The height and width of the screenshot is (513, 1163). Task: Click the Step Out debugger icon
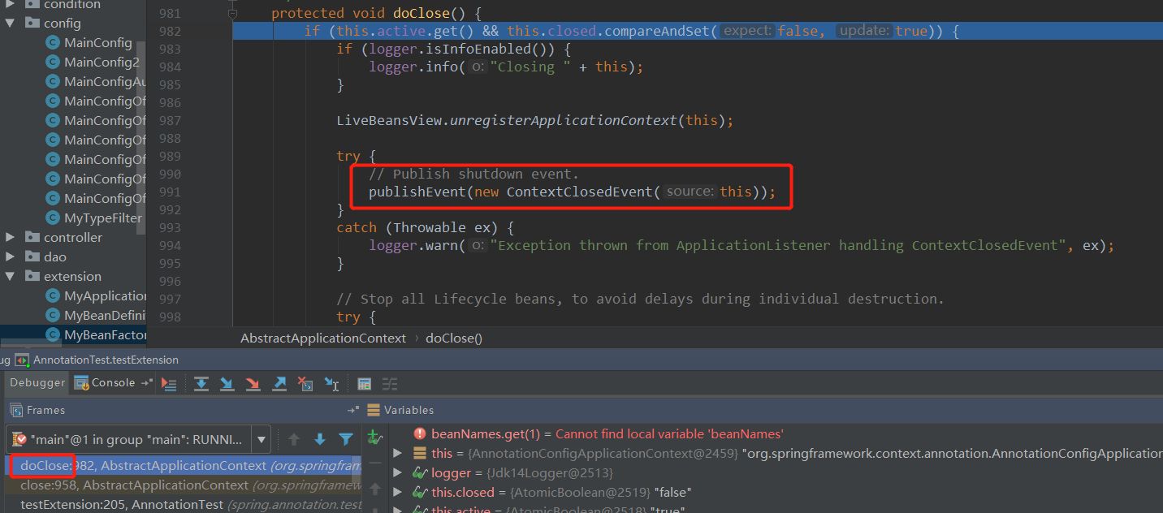[x=279, y=383]
